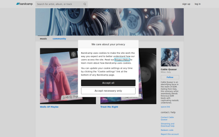Open the Walls Of Maybe title link
The height and width of the screenshot is (137, 219).
(x=49, y=107)
